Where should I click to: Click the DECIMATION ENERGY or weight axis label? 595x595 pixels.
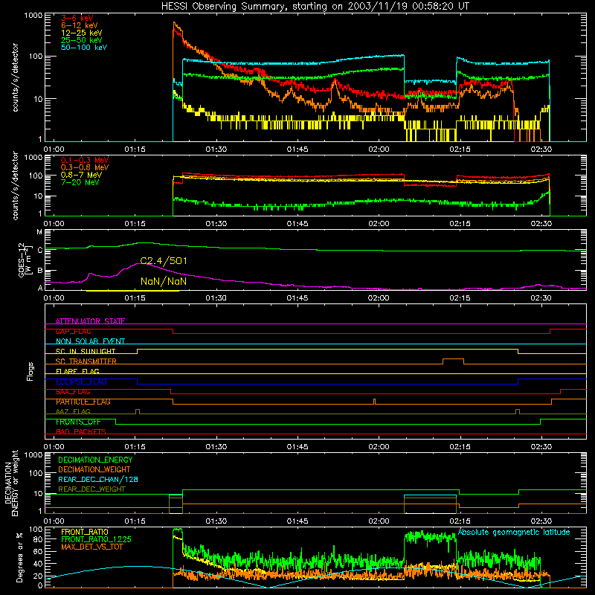pos(11,483)
